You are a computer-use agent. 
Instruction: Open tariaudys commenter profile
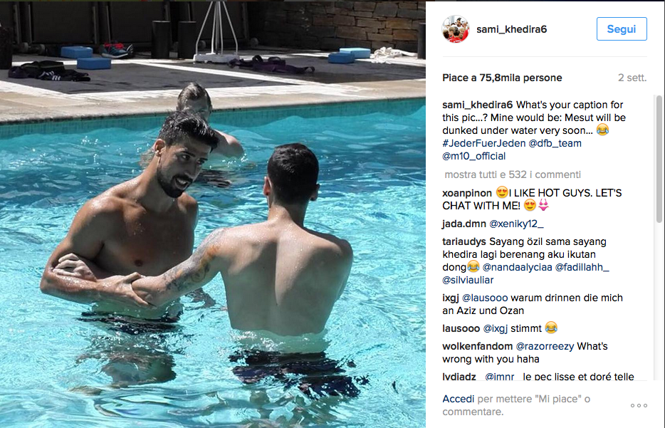tap(464, 242)
